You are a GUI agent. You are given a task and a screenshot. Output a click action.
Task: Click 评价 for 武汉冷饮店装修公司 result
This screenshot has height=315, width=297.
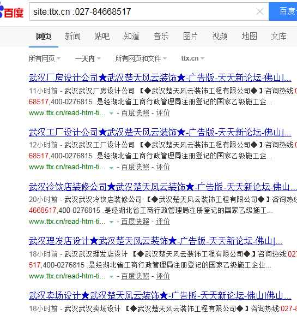pyautogui.click(x=163, y=222)
